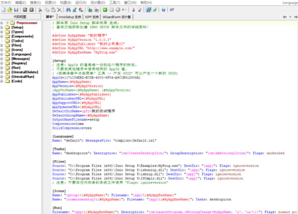This screenshot has width=298, height=214.
Task: Expand the [Setup] tree node
Action: click(2, 28)
